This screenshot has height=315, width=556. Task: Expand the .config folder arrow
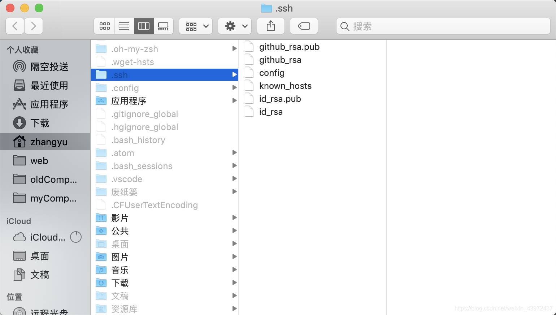pyautogui.click(x=234, y=88)
